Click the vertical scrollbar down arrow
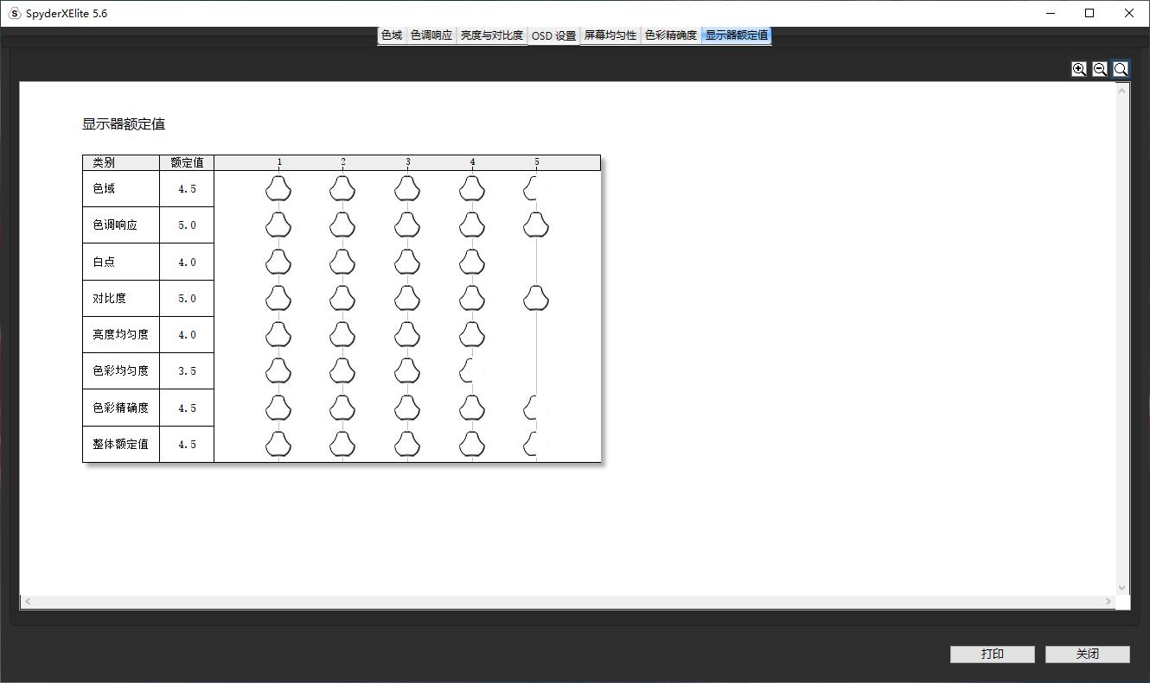The width and height of the screenshot is (1150, 683). pyautogui.click(x=1122, y=588)
